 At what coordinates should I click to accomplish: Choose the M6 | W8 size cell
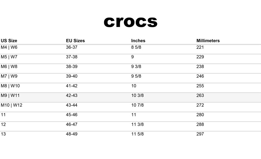tap(9, 66)
